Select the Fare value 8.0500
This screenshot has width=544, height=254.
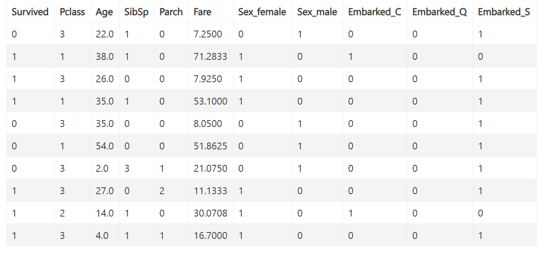[208, 123]
